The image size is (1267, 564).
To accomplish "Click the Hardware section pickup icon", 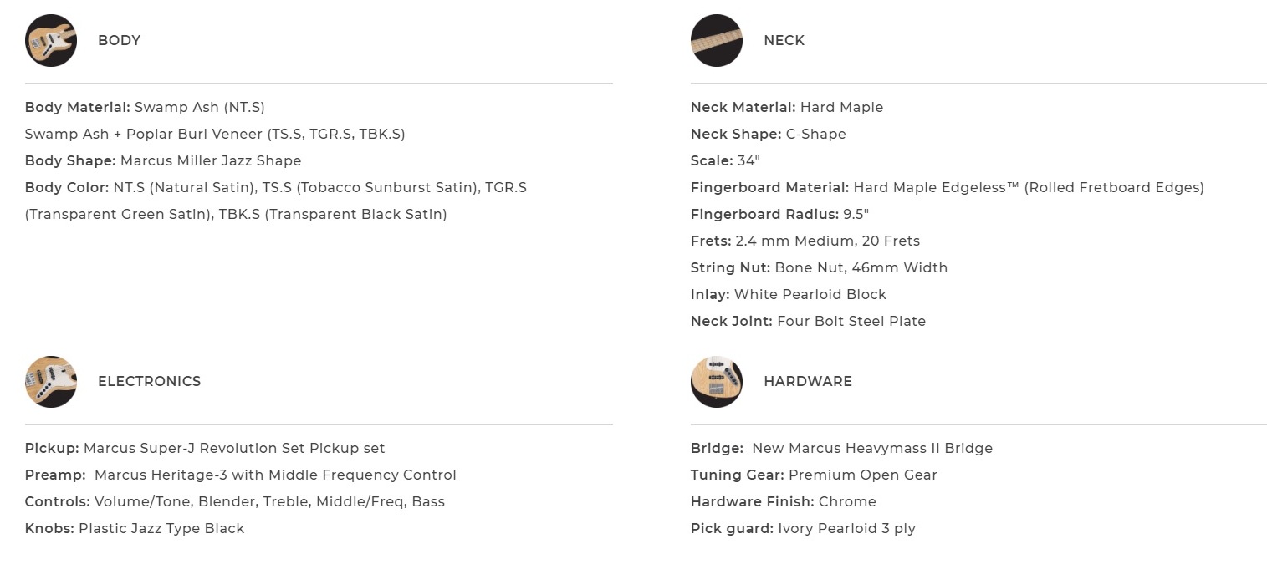I will 717,382.
